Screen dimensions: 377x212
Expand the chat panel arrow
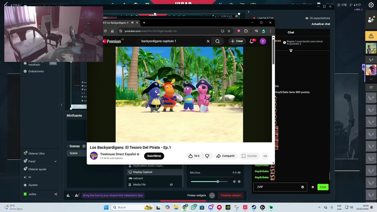pos(248,12)
